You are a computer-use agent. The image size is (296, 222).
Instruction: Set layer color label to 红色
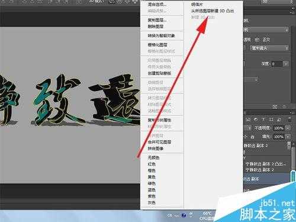click(x=152, y=164)
